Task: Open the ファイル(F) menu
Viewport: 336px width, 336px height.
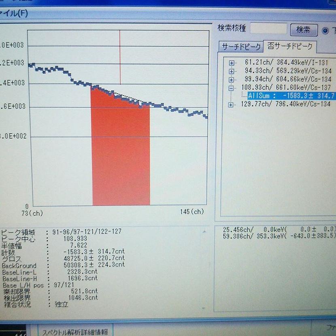Action: [x=14, y=13]
